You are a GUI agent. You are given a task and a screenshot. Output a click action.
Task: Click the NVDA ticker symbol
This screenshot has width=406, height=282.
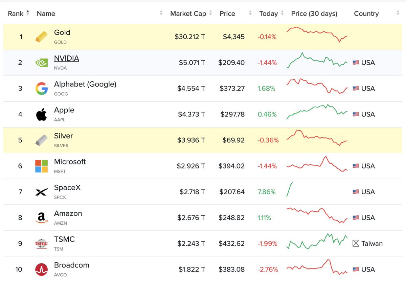(60, 68)
